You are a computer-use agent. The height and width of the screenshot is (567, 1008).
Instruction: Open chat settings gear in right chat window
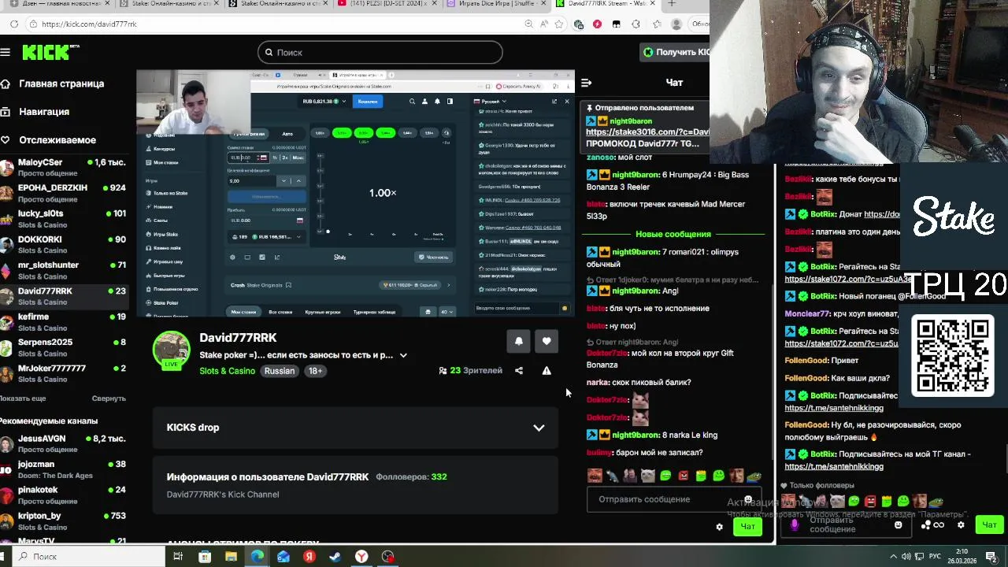click(961, 524)
